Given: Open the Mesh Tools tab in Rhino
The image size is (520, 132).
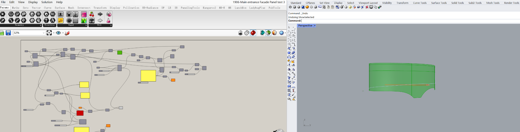Looking at the screenshot, I should (x=493, y=3).
